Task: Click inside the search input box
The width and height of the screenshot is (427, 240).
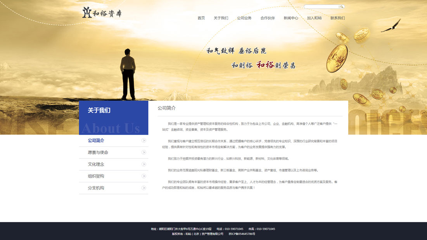Action: pos(321,6)
